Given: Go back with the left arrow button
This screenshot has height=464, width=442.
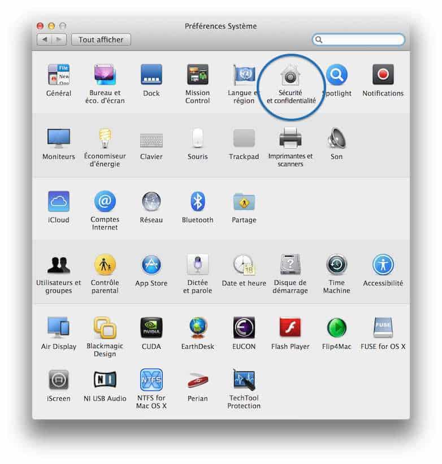Looking at the screenshot, I should (45, 40).
